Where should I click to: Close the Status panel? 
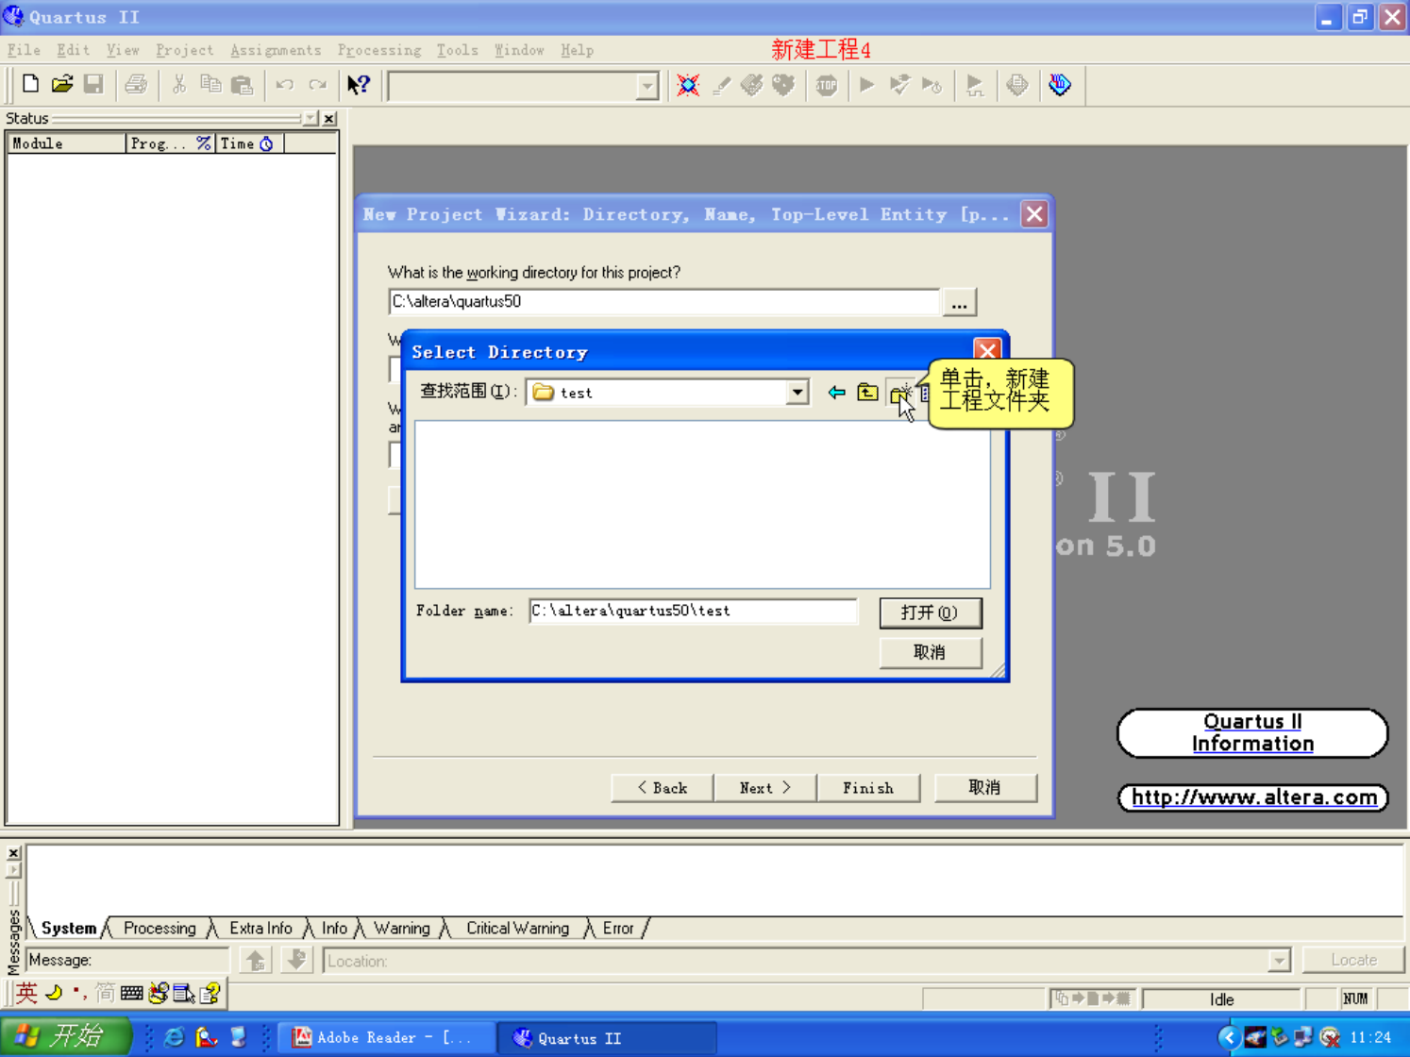click(x=329, y=118)
